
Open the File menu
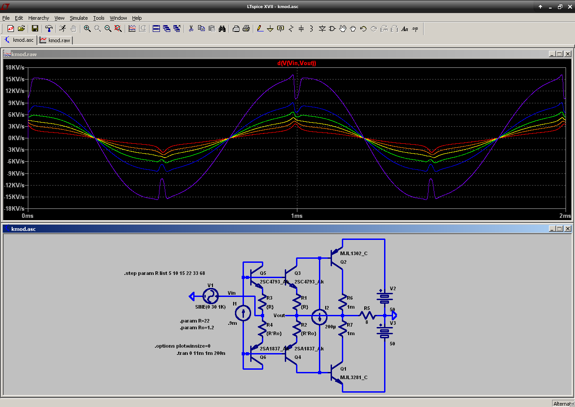(x=6, y=18)
